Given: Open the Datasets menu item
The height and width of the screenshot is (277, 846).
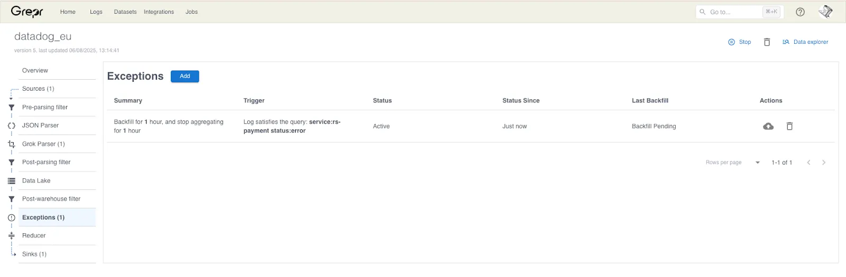Looking at the screenshot, I should [x=125, y=12].
